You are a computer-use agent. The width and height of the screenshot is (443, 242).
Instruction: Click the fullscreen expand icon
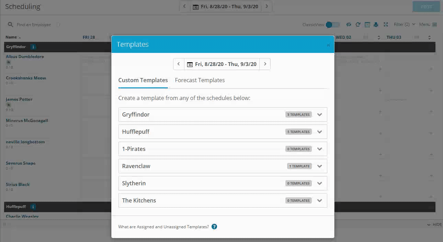pyautogui.click(x=386, y=24)
